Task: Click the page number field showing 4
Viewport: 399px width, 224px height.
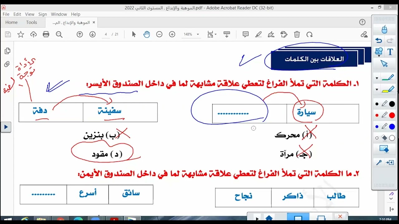Action: tap(106, 35)
